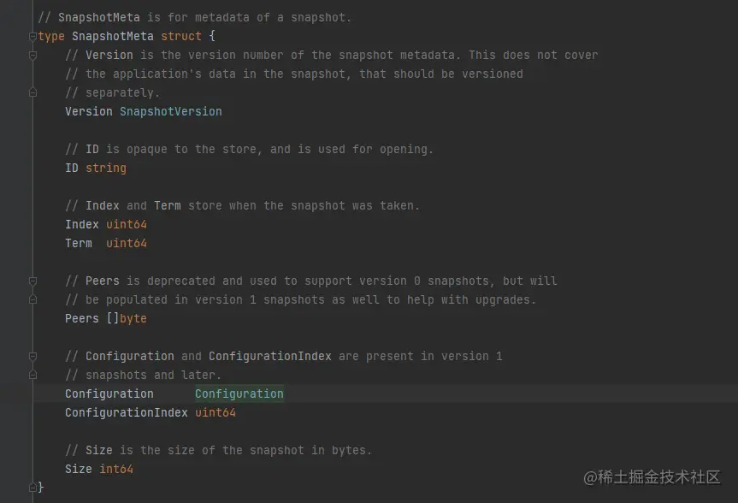The height and width of the screenshot is (503, 738).
Task: Collapse the Peers comment fold marker
Action: (x=33, y=281)
